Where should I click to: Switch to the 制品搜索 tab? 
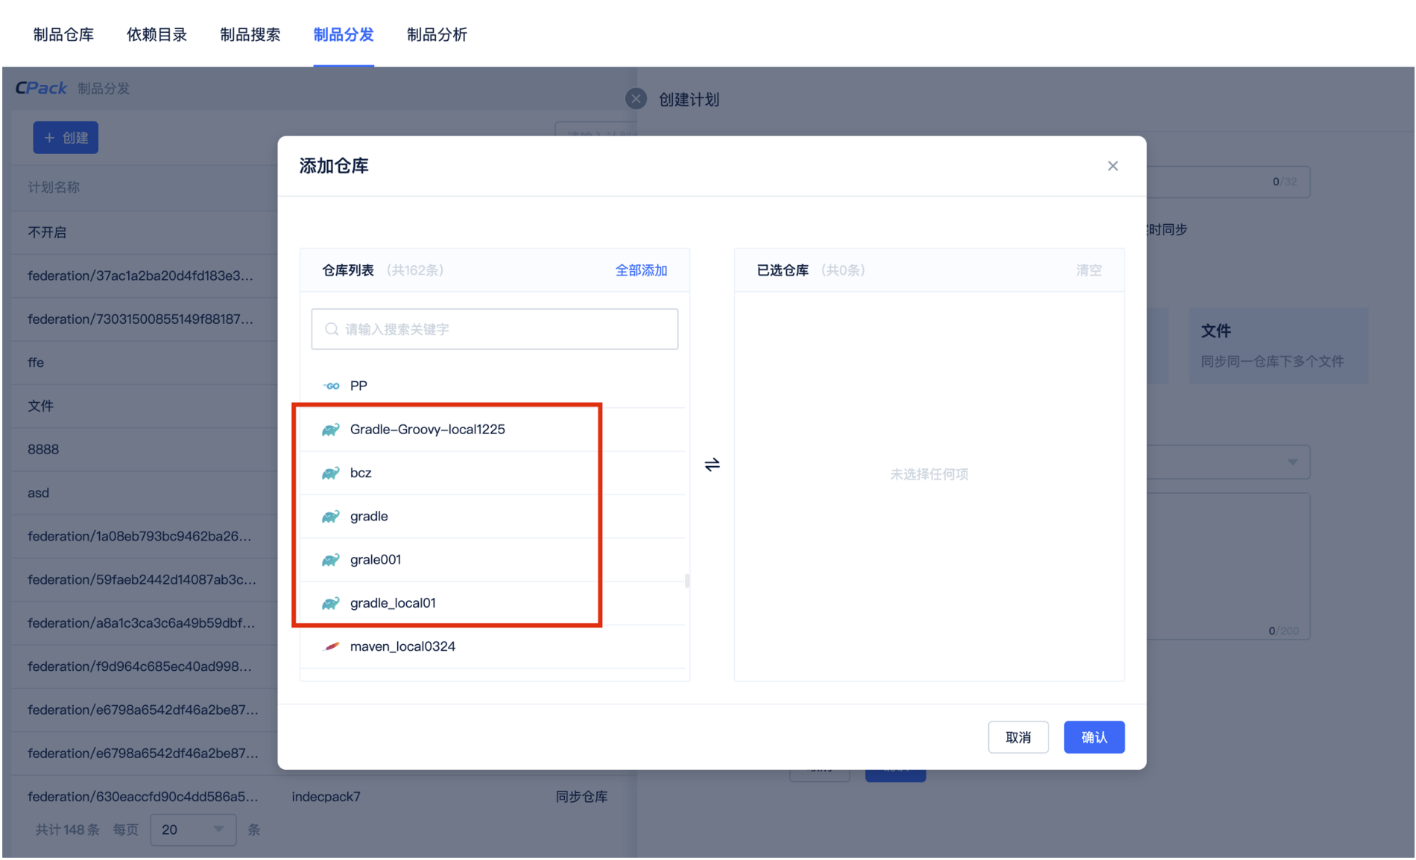[250, 35]
